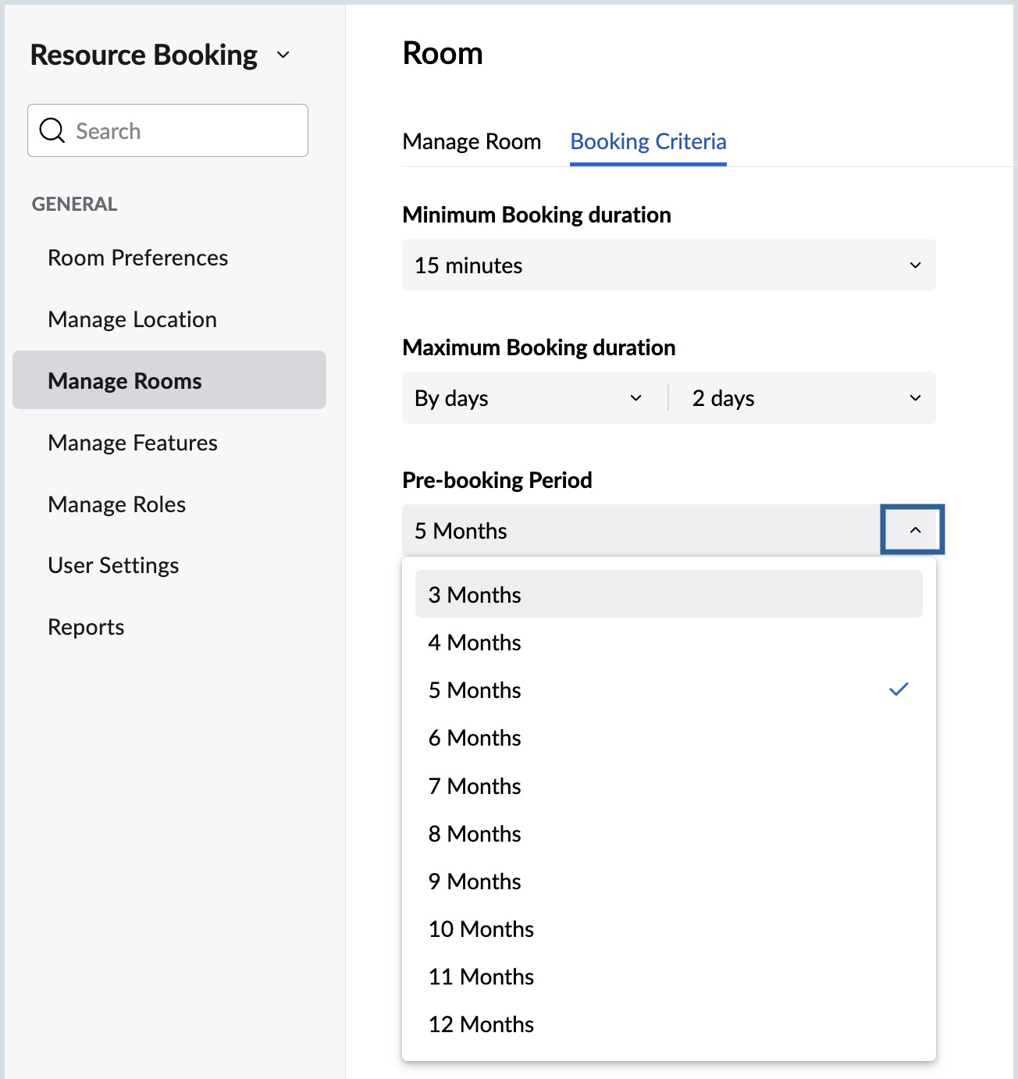Click the chevron on Minimum Booking duration

click(916, 265)
